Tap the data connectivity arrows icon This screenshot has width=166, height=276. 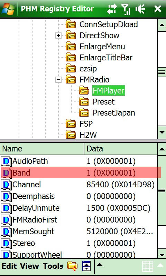[x=112, y=9]
